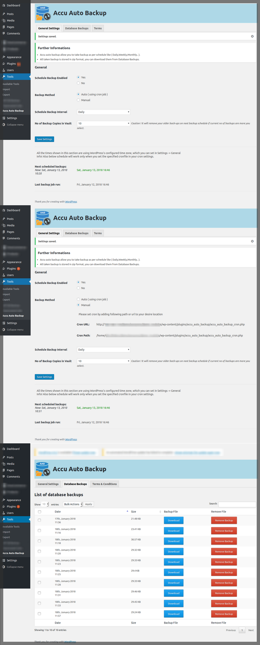260x645 pixels.
Task: Open Schedule Backup Interval dropdown on Cron URL screen
Action: tap(103, 350)
